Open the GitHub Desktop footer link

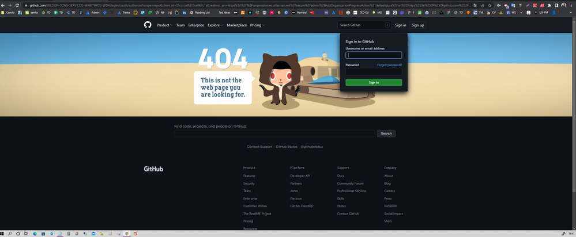(301, 207)
